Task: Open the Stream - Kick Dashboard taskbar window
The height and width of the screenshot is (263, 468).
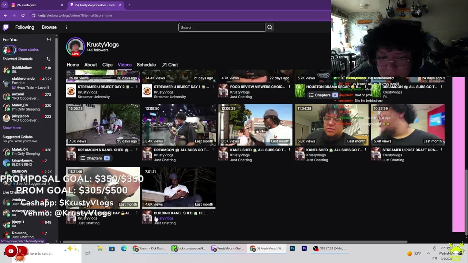Action: (150, 249)
